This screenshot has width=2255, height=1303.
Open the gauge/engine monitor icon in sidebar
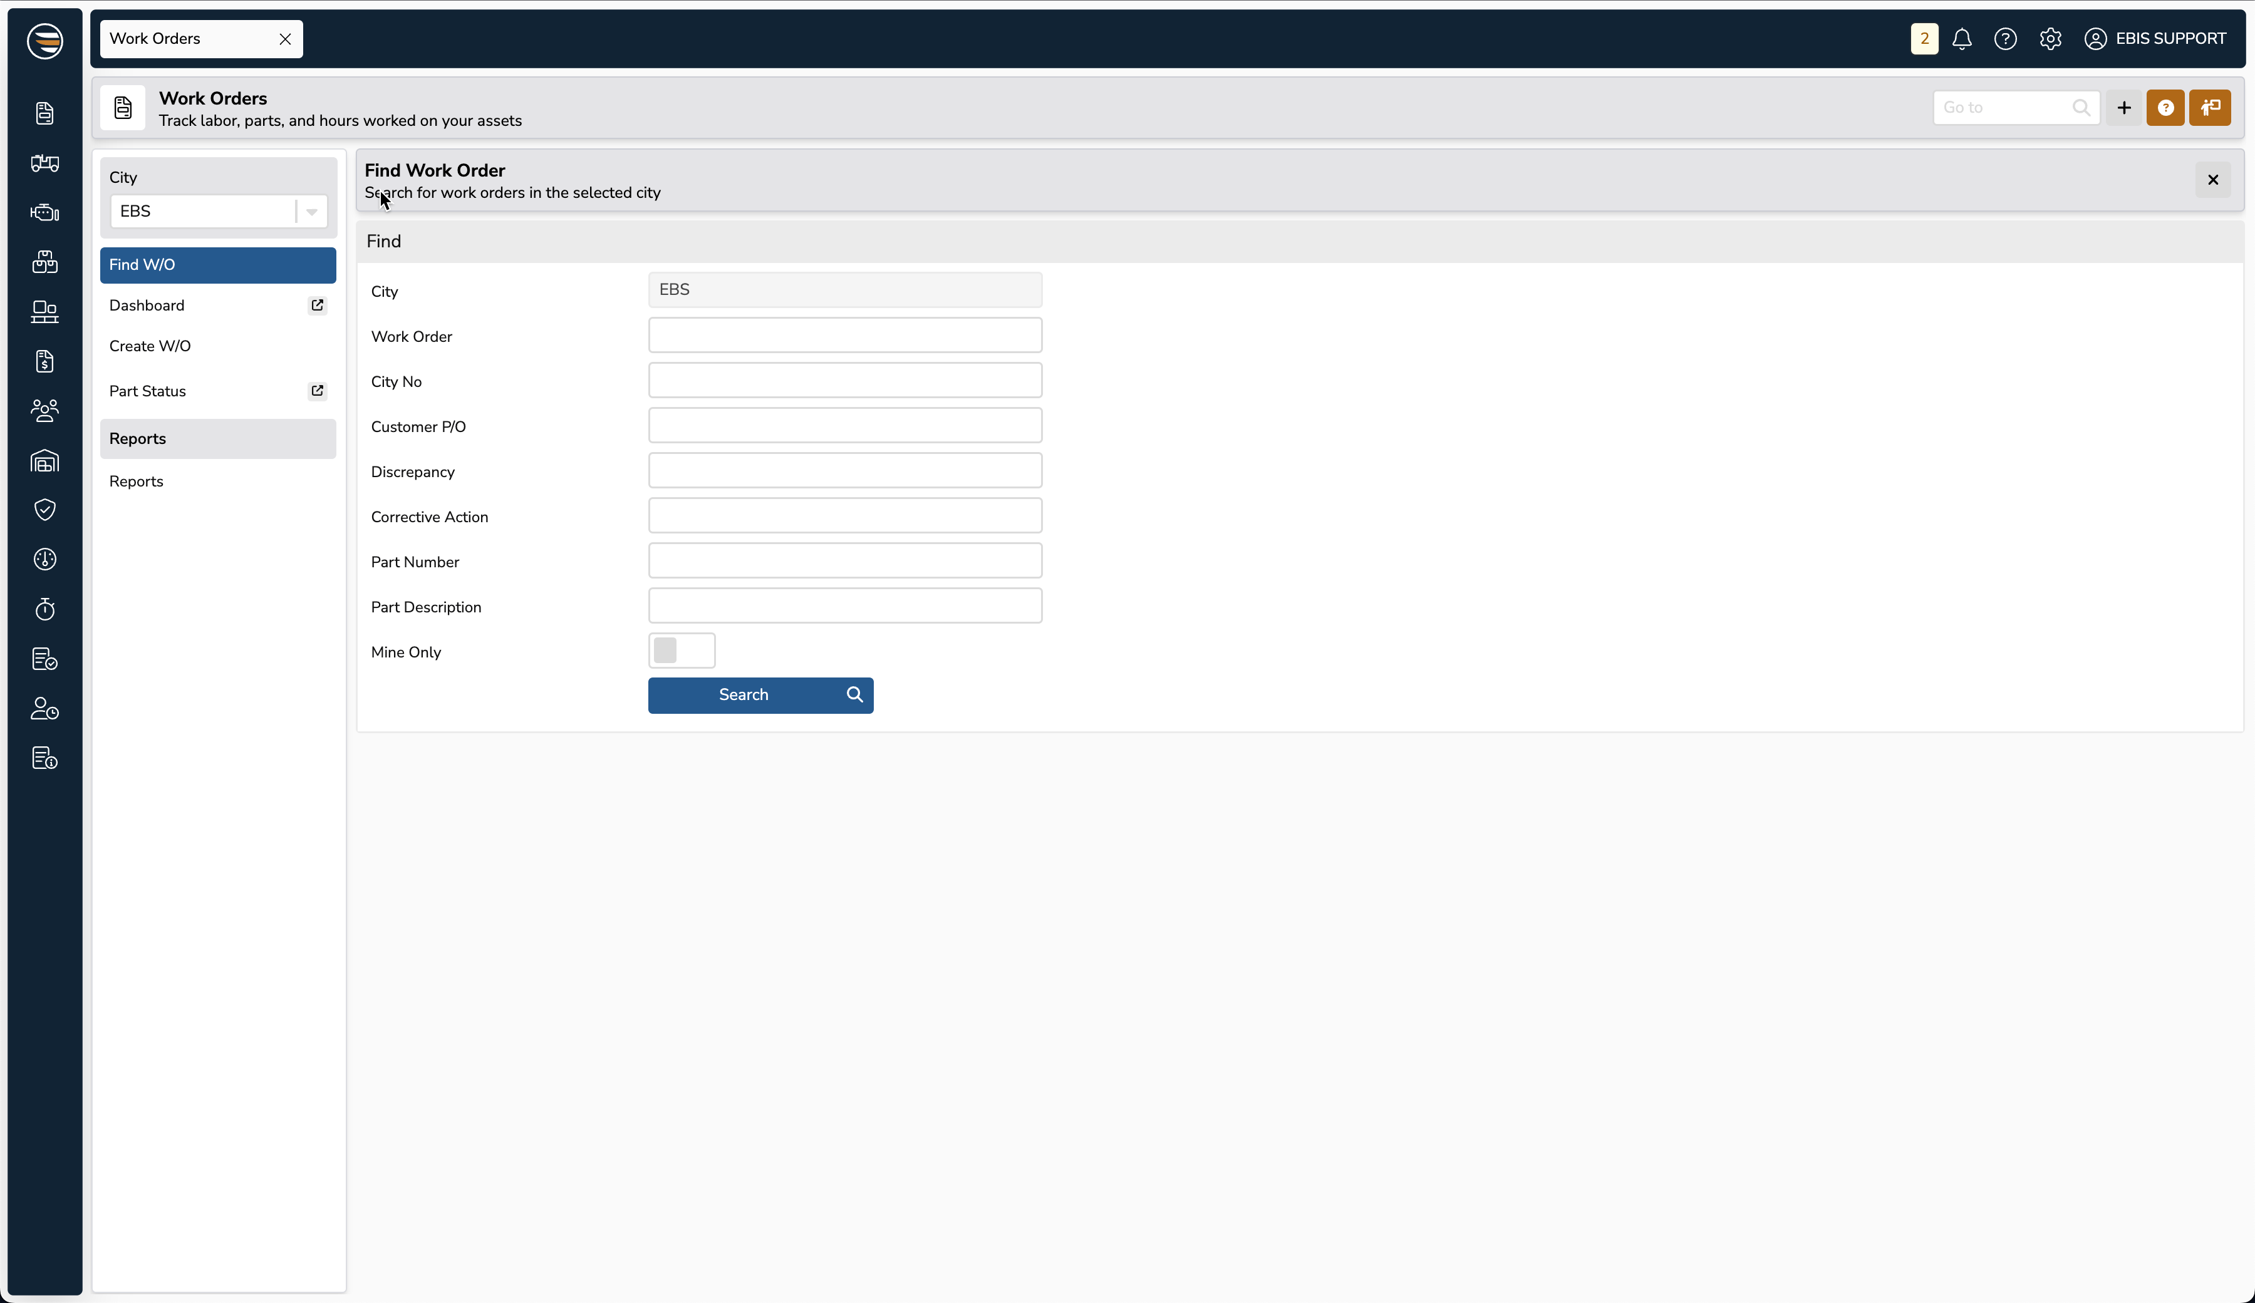(x=44, y=559)
